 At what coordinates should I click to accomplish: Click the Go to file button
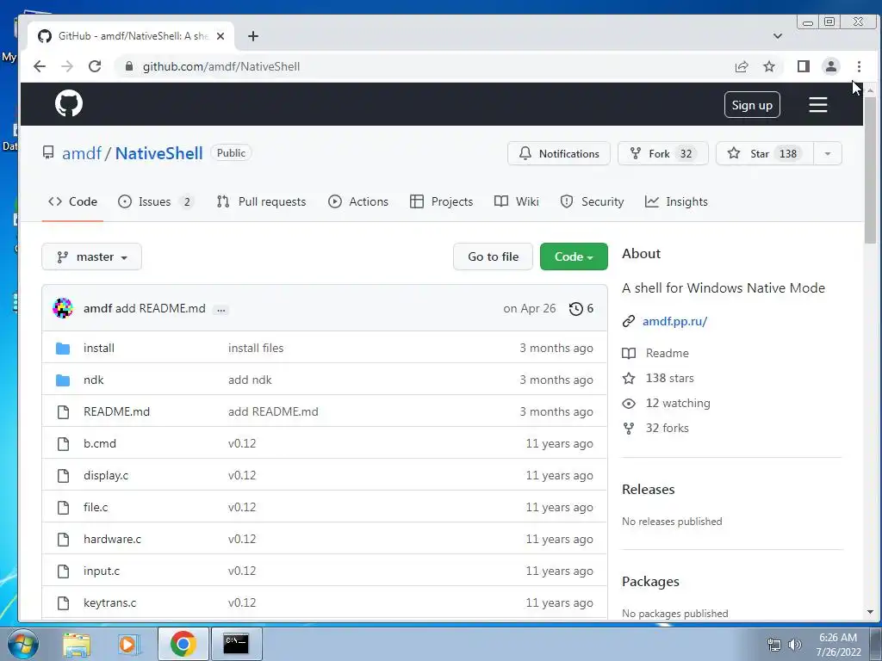tap(493, 256)
